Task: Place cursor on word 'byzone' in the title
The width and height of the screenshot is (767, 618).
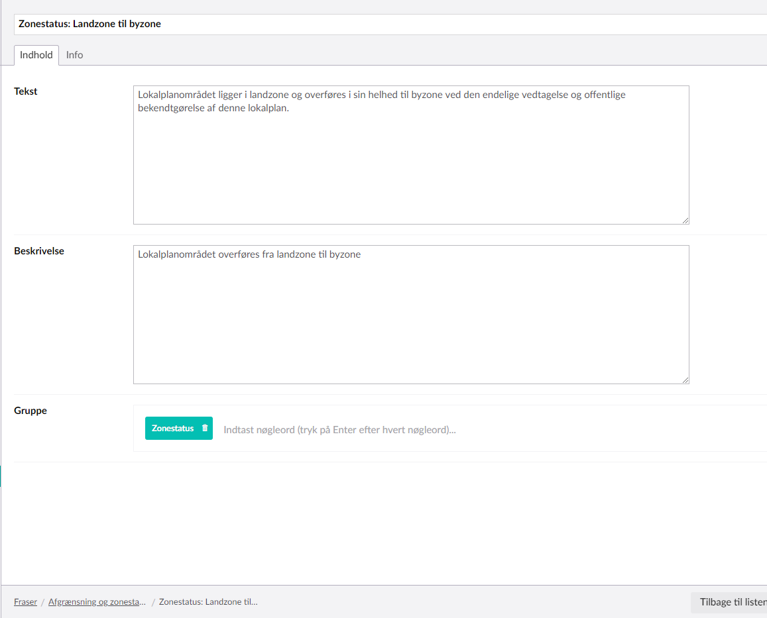Action: 145,25
